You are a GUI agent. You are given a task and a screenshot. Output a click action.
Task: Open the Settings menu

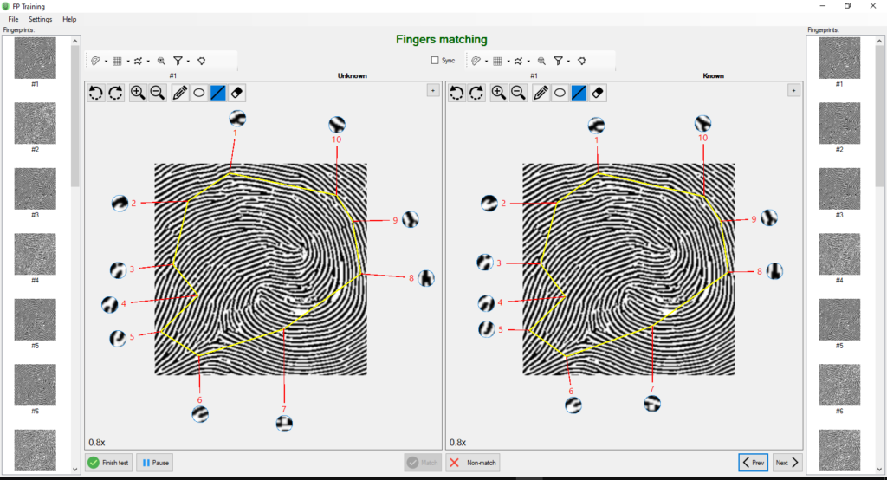tap(40, 19)
